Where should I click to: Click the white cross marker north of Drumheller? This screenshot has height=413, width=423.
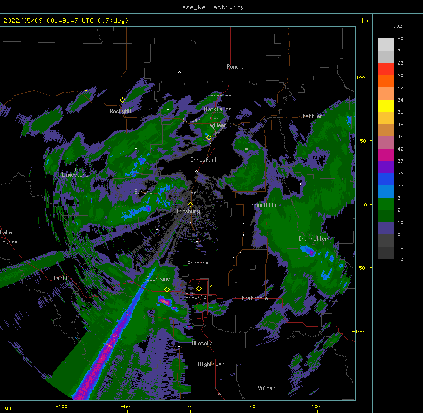pyautogui.click(x=300, y=184)
